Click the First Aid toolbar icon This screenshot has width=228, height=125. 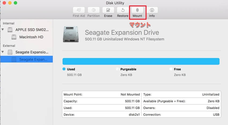(x=79, y=10)
